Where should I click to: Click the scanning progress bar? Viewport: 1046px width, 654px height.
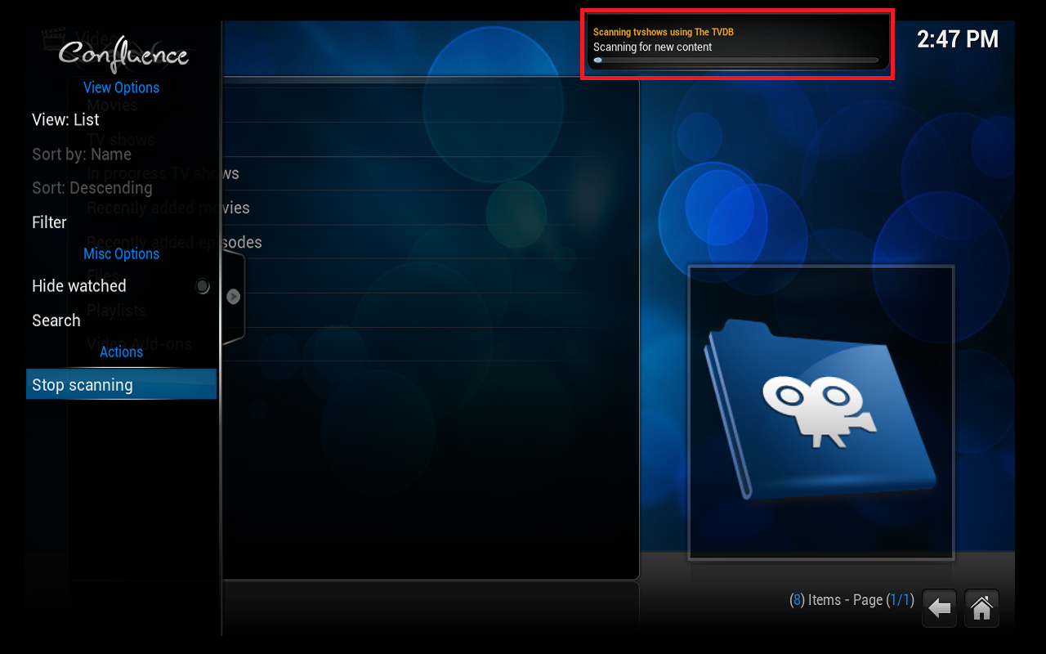(x=736, y=60)
